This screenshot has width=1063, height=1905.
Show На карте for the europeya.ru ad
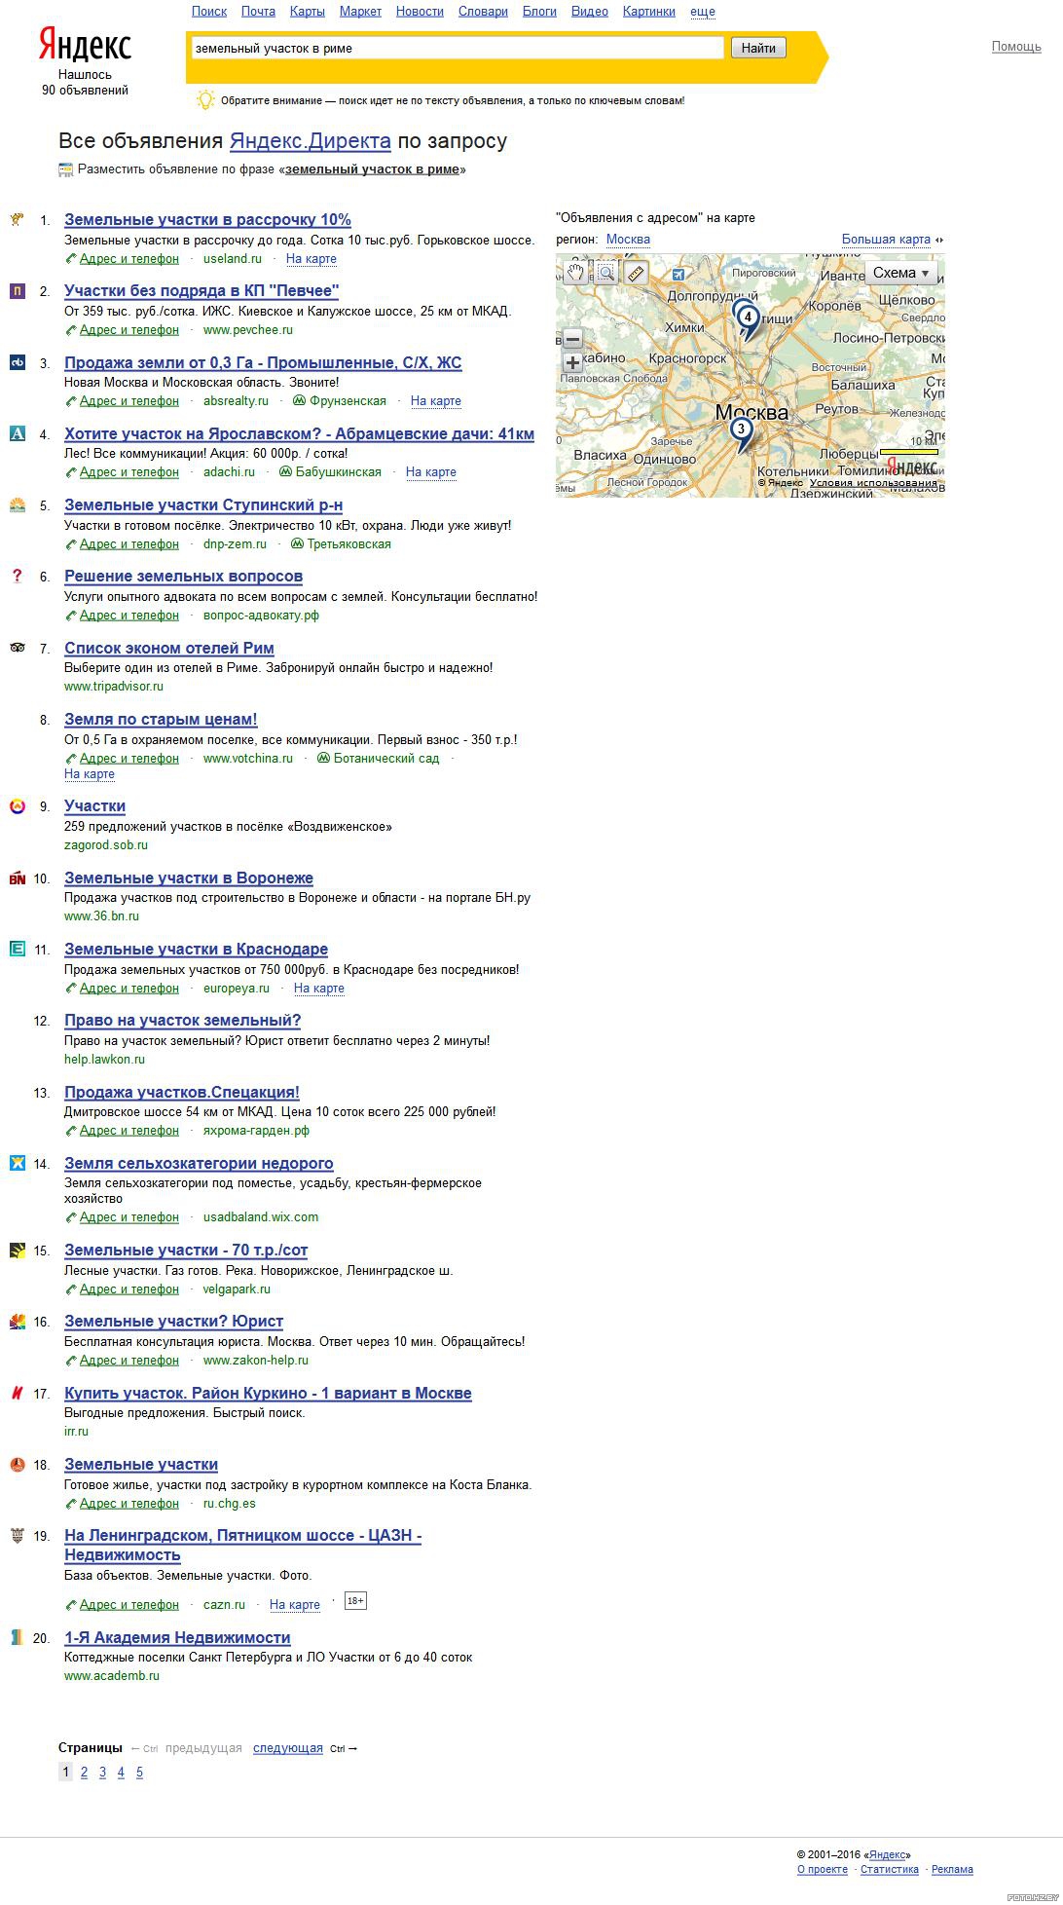click(319, 989)
